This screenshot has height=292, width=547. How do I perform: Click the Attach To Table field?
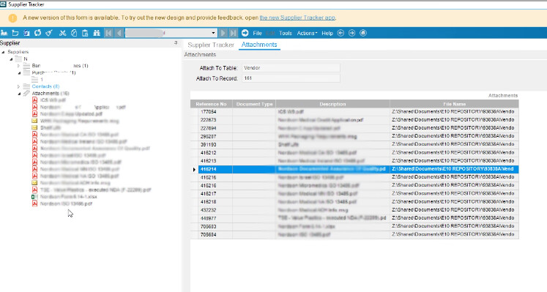coord(291,68)
